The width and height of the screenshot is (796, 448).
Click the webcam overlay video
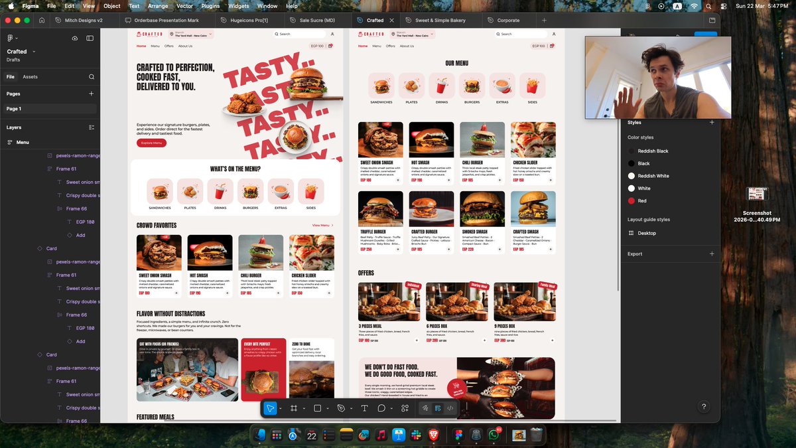click(658, 78)
